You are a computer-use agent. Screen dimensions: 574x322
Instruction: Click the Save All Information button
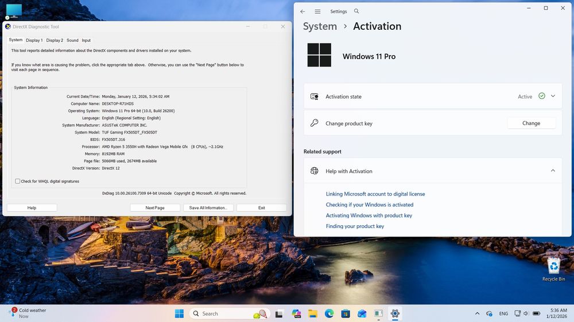(x=208, y=207)
